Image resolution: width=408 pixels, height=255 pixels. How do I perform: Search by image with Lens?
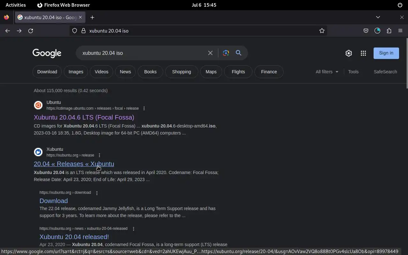(226, 53)
